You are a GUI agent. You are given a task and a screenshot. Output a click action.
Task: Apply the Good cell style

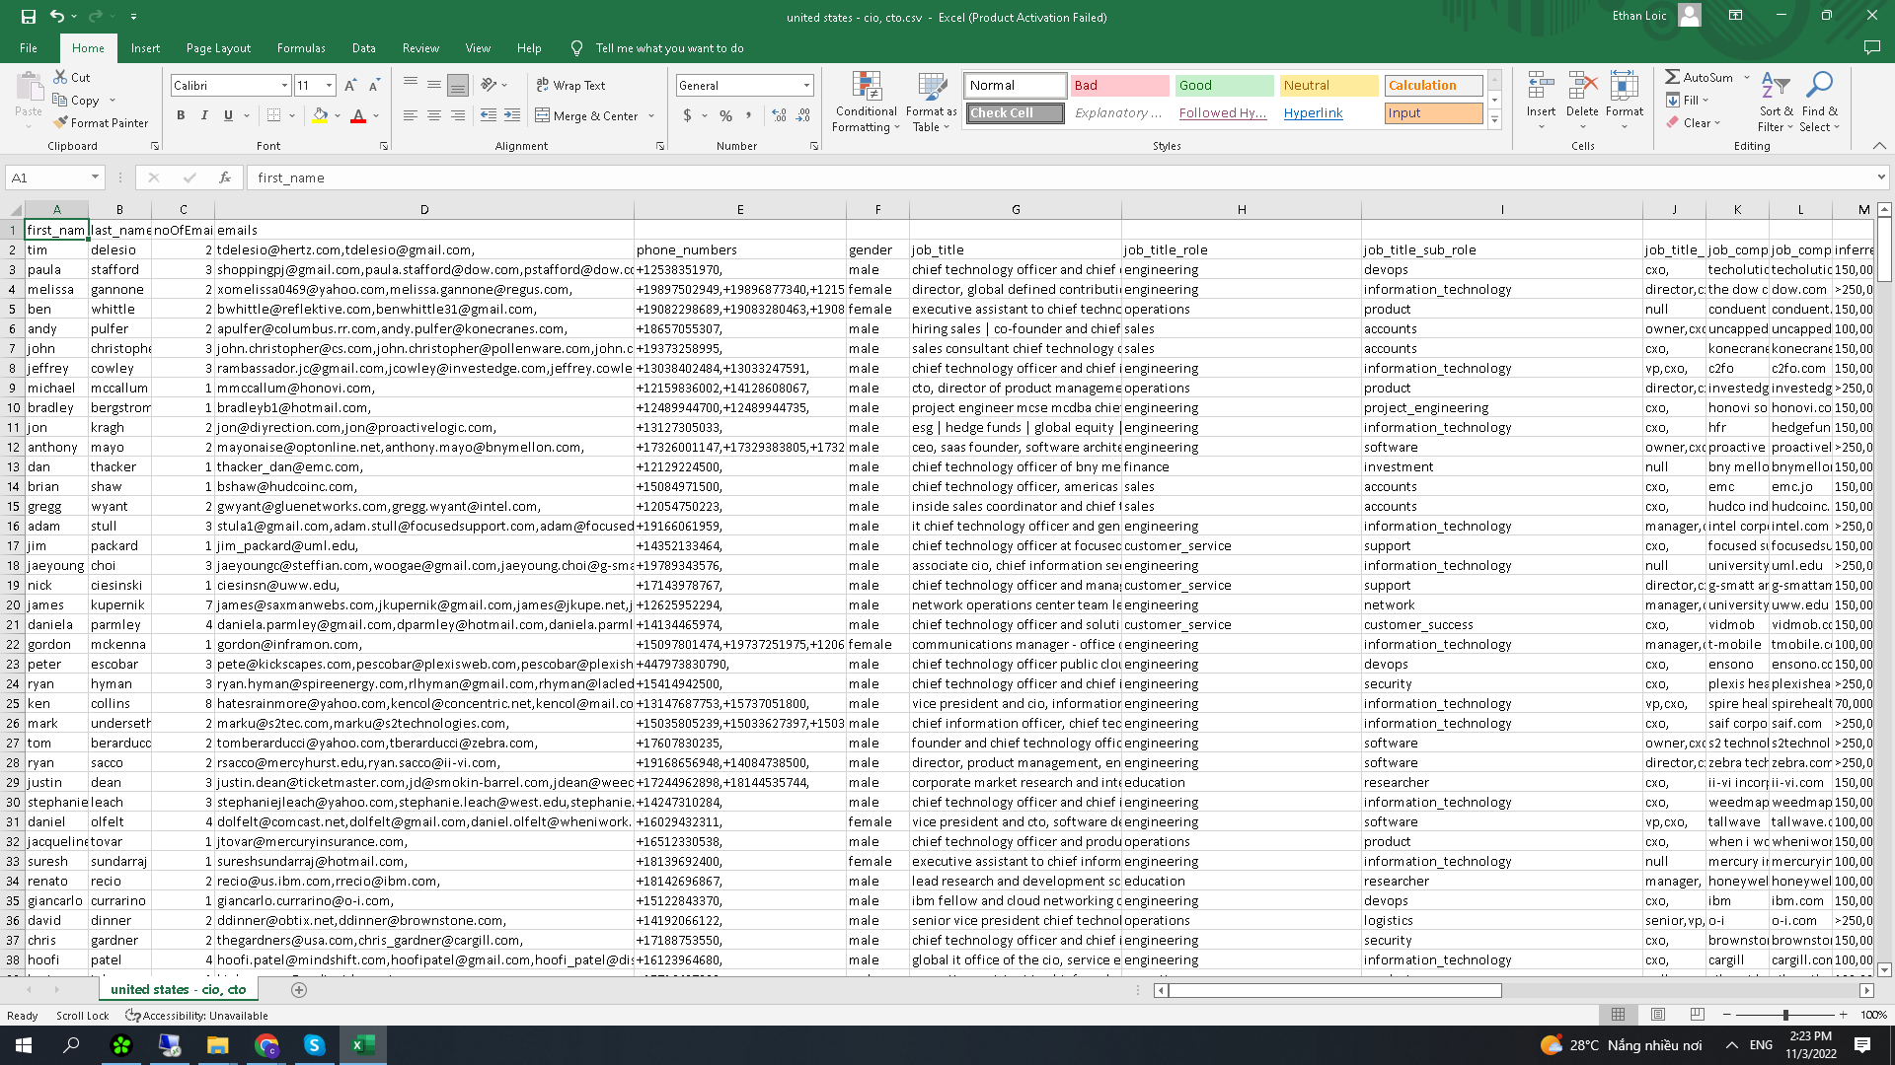[x=1224, y=86]
